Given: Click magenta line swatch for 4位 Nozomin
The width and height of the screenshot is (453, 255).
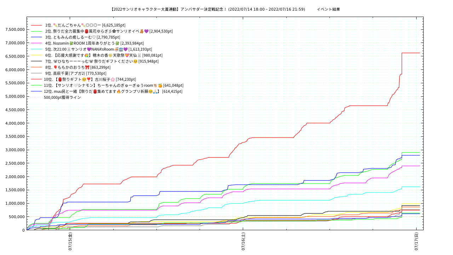Looking at the screenshot, I should (x=36, y=43).
